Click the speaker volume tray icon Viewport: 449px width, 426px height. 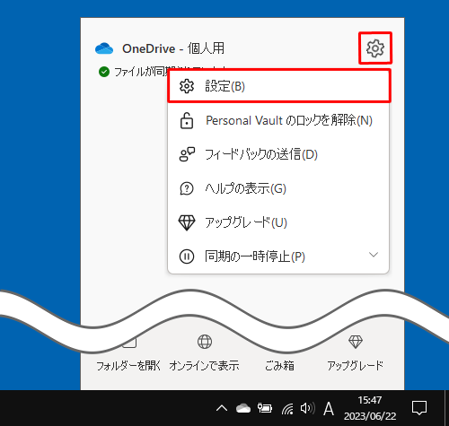tap(307, 408)
